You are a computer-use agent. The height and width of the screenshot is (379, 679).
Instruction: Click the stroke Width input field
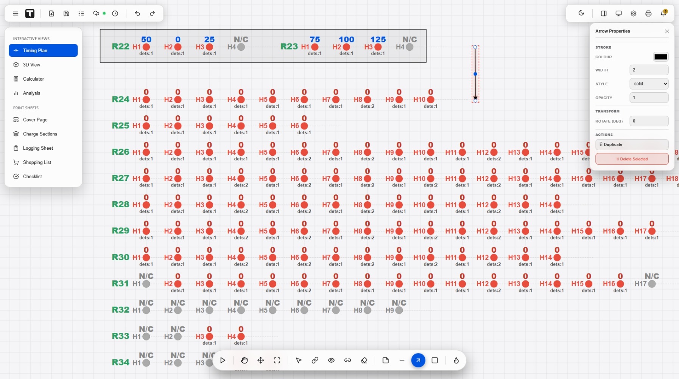649,70
